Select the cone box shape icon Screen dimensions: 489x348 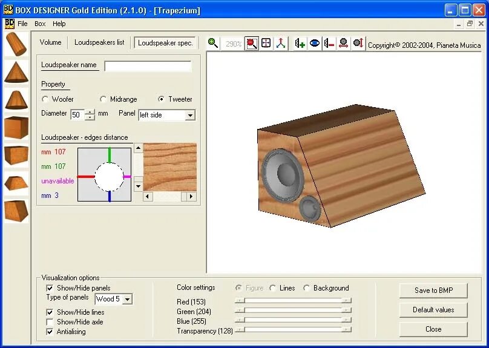tap(16, 72)
